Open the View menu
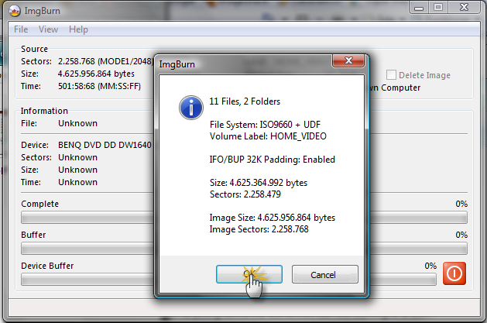Viewport: 487px width, 323px height. point(48,29)
